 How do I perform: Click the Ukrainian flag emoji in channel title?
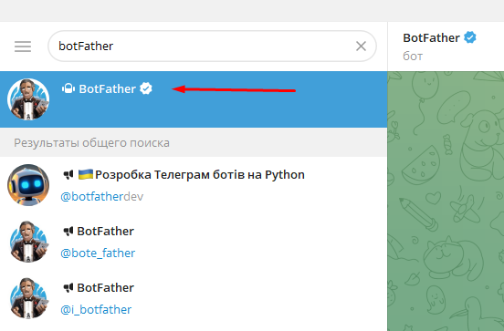(86, 174)
